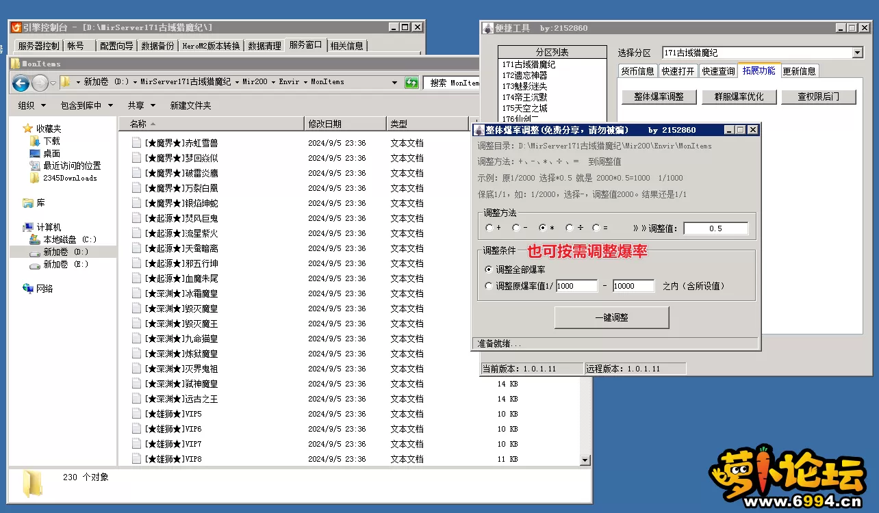879x513 pixels.
Task: Click the 查权限后门 button
Action: click(818, 96)
